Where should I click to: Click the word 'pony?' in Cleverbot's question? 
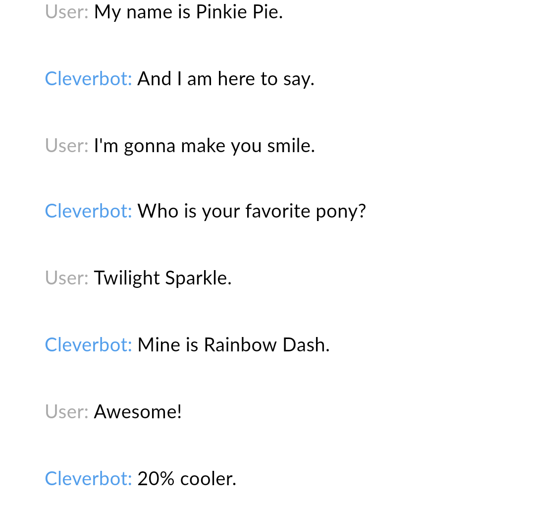tap(341, 212)
